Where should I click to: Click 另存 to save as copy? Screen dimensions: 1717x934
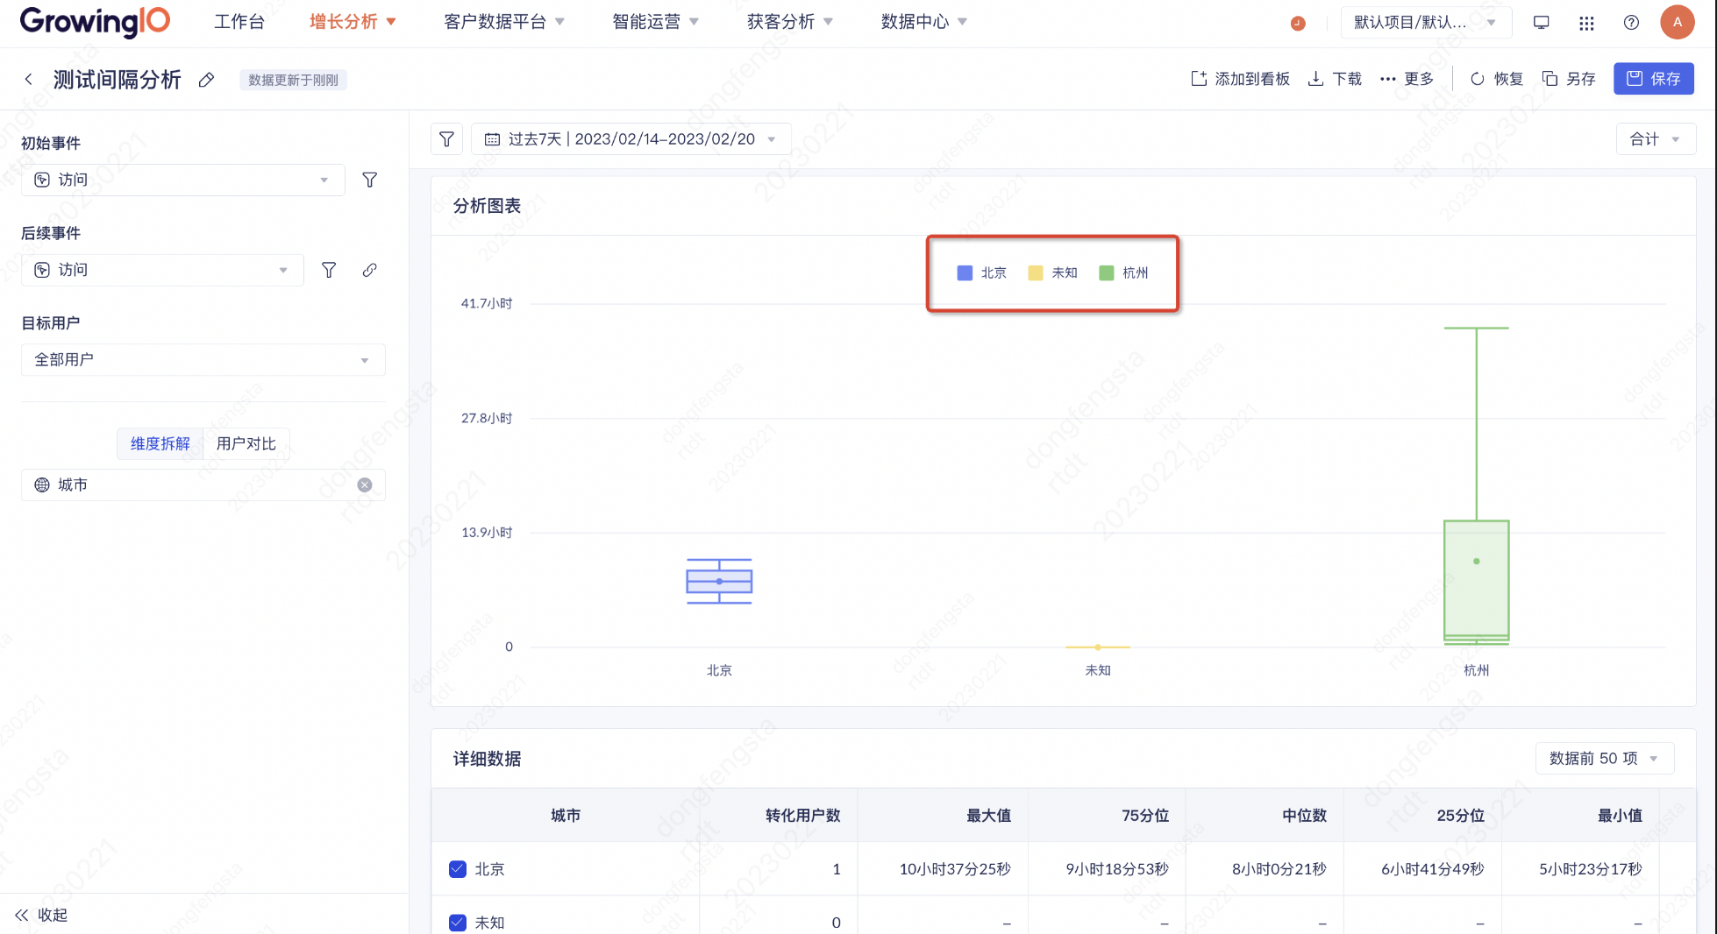1569,79
